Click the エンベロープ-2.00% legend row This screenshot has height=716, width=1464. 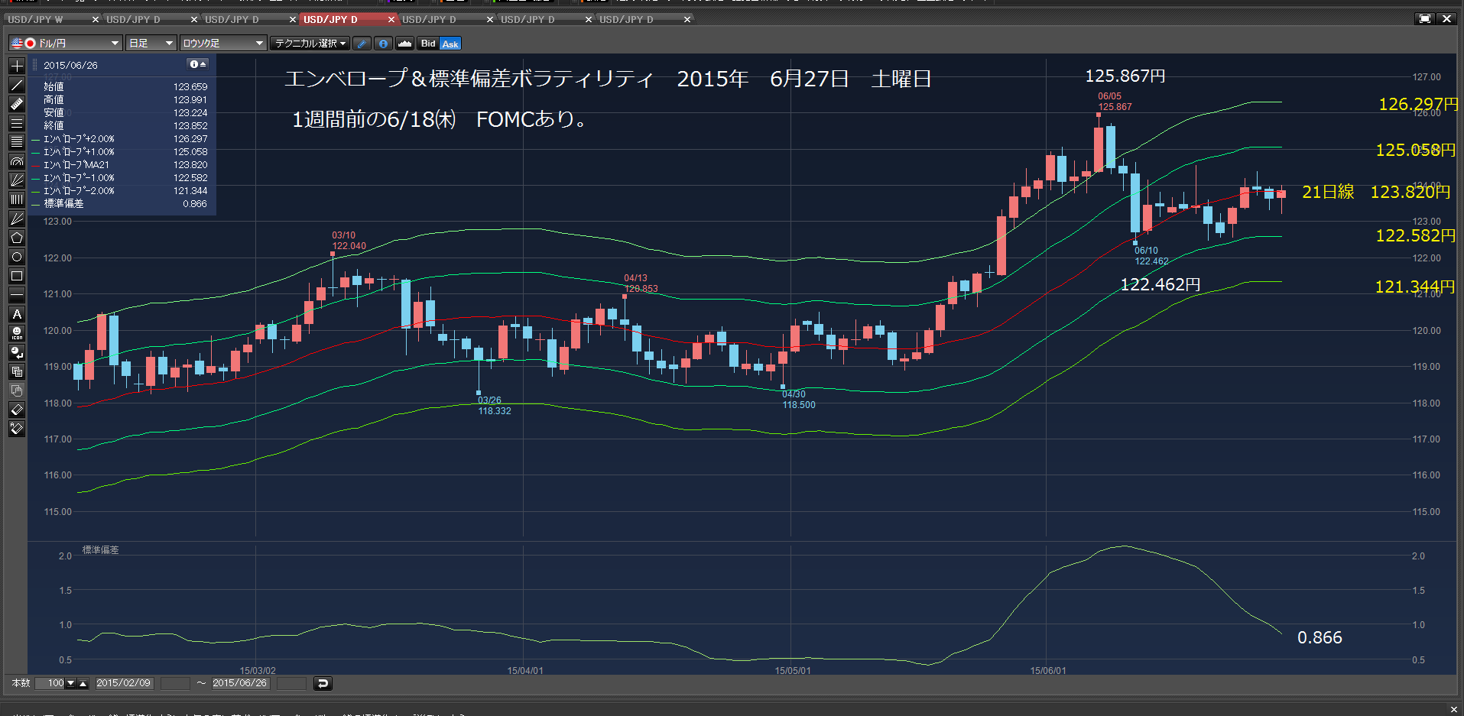(x=120, y=191)
